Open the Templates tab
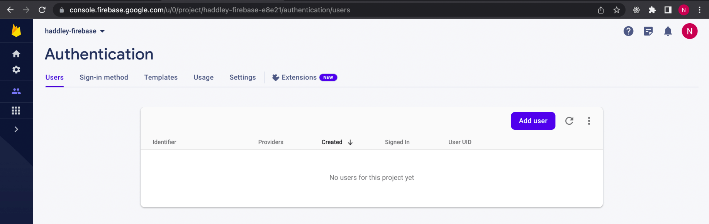Screen dimensions: 709x224 click(161, 77)
